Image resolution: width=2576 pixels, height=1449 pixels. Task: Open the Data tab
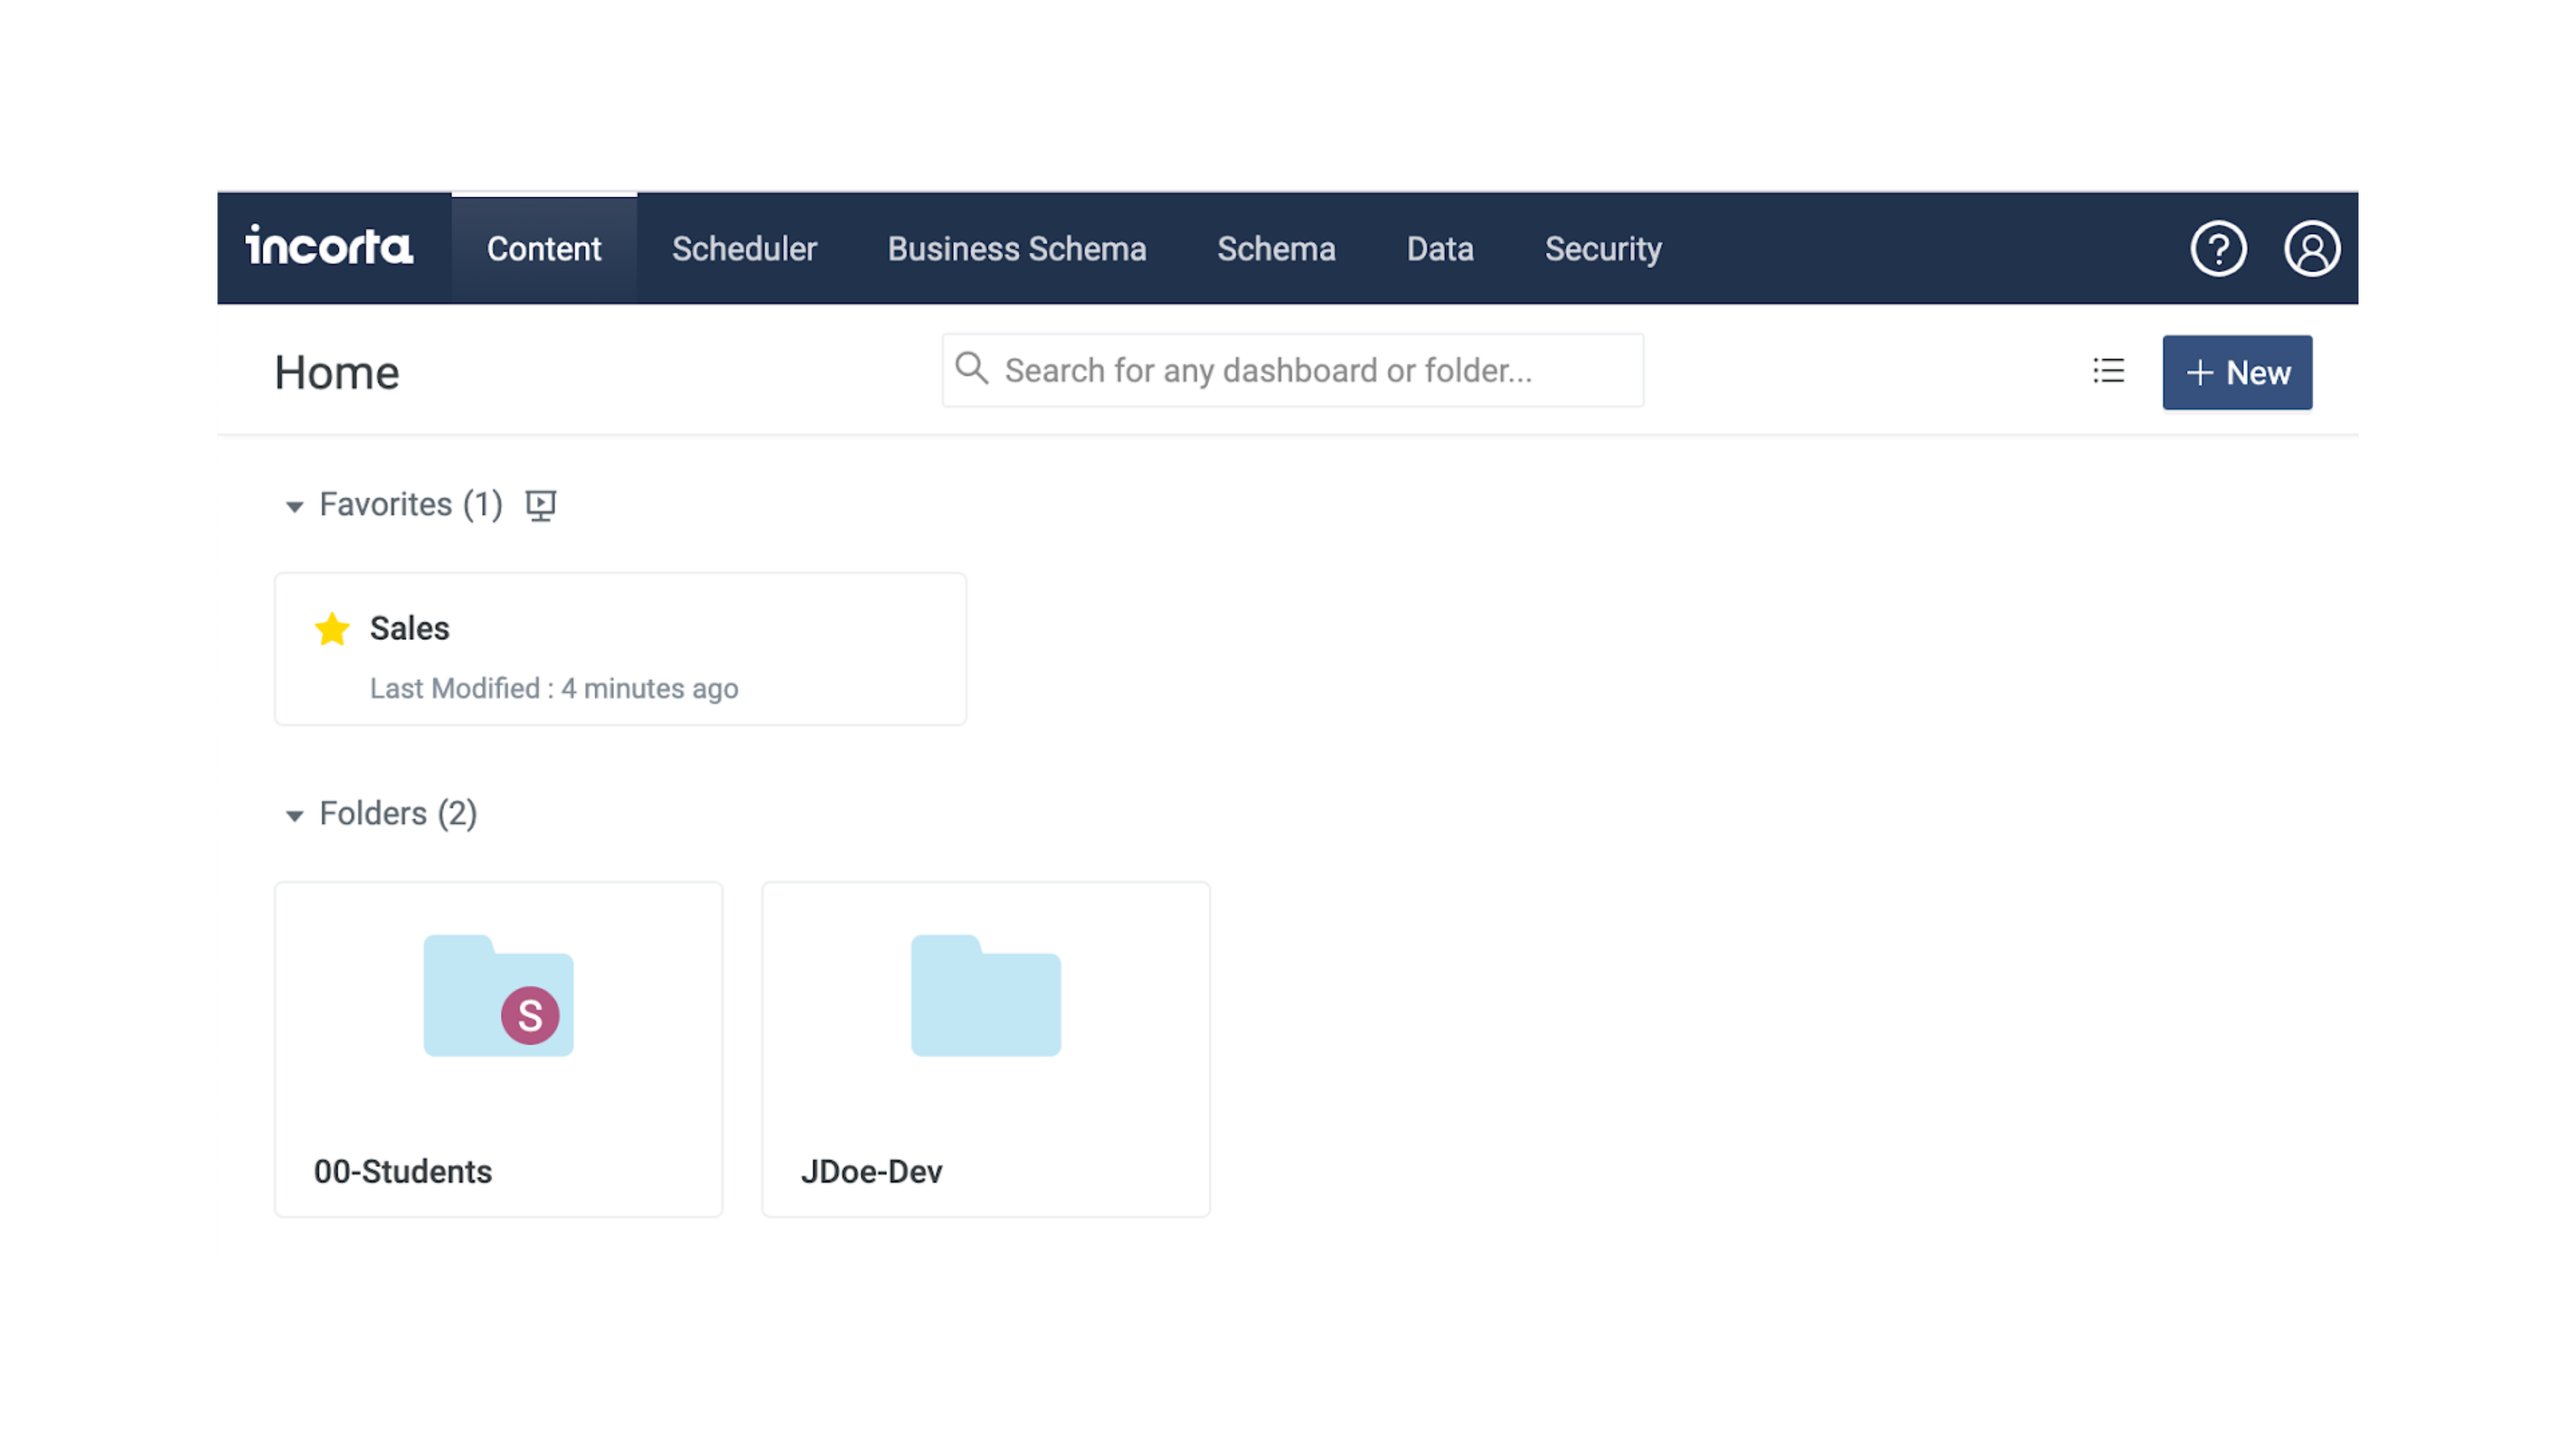point(1439,249)
